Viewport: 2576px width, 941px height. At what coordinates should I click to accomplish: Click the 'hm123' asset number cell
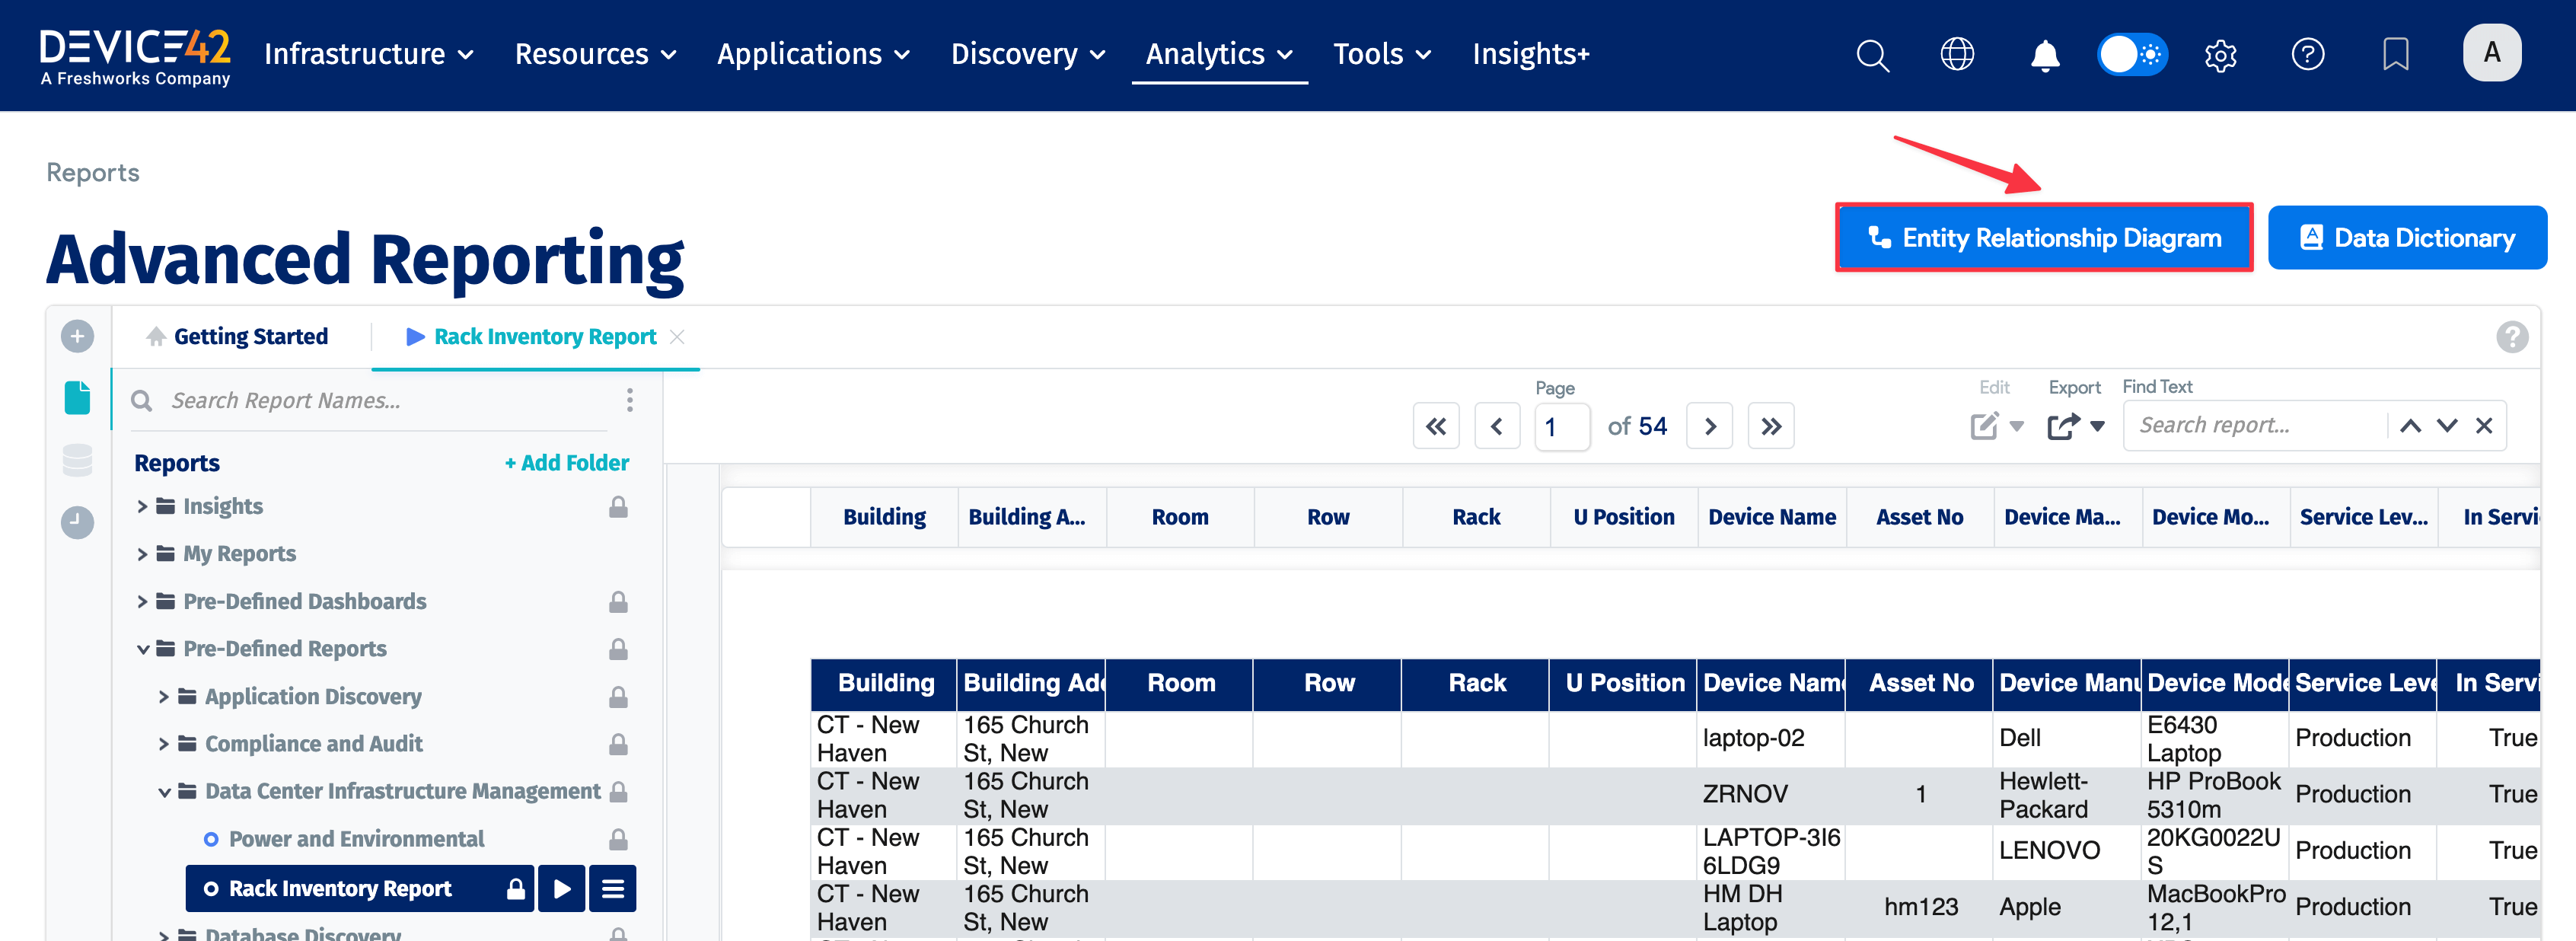[1921, 908]
